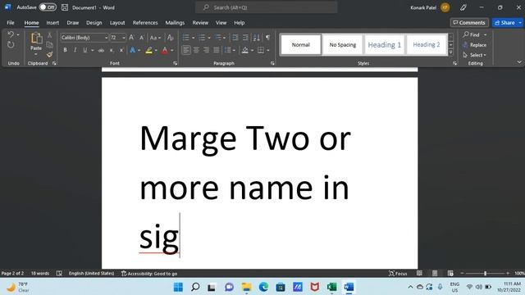Switch to the Design tab

(94, 23)
